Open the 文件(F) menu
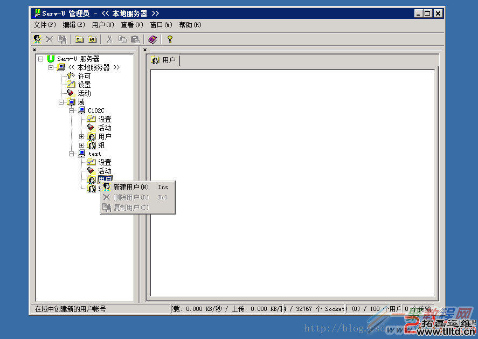This screenshot has height=339, width=478. click(45, 25)
